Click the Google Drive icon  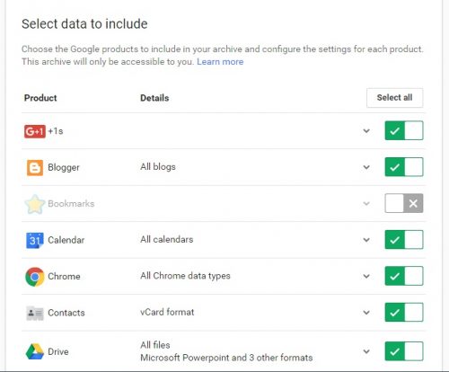tap(35, 351)
